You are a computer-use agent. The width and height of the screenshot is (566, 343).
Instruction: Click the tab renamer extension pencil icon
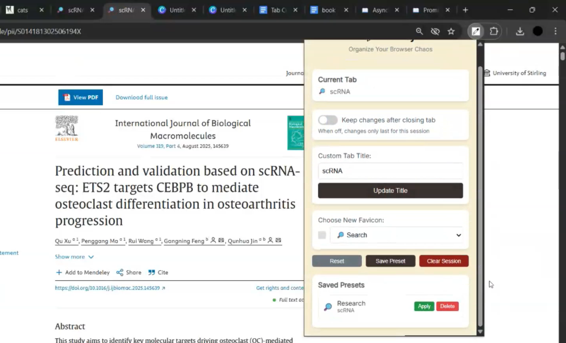(476, 31)
